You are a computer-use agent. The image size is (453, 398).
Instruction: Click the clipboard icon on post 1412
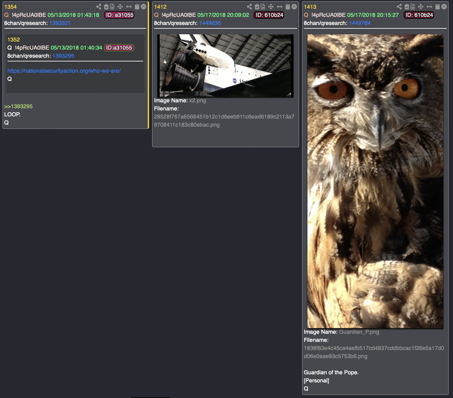click(288, 7)
